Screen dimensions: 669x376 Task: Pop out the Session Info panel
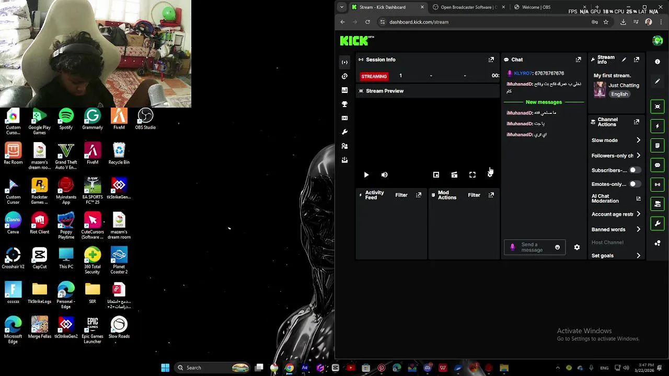[x=491, y=60]
